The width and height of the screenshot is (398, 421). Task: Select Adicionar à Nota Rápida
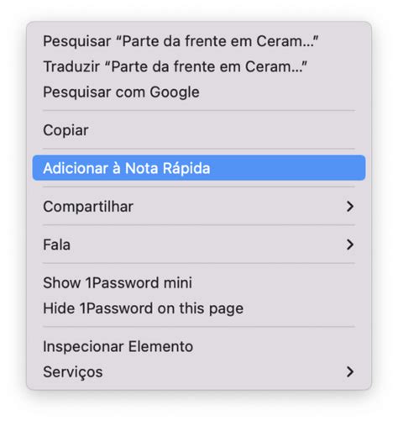click(199, 168)
